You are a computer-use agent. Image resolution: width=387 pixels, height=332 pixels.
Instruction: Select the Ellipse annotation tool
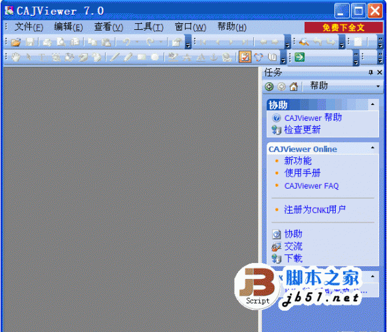[155, 57]
